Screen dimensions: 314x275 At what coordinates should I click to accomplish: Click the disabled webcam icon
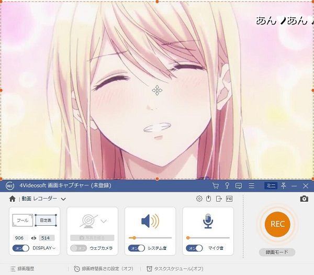tap(88, 221)
